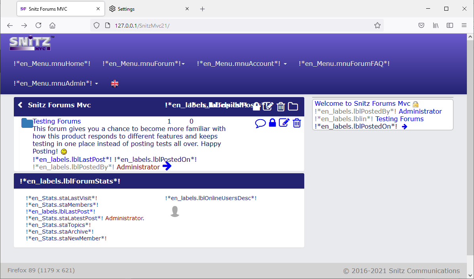The width and height of the screenshot is (474, 279).
Task: Open the UK flag language selector
Action: [x=115, y=83]
